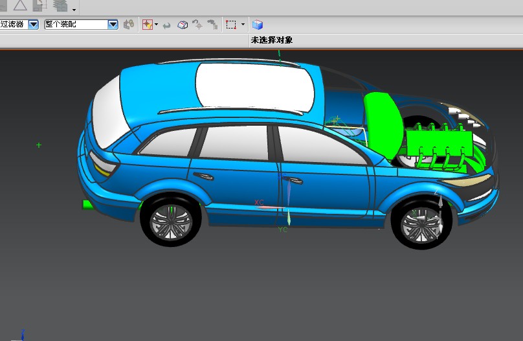Click the crosshair with curved arrow icon
The width and height of the screenshot is (523, 341).
tap(197, 25)
